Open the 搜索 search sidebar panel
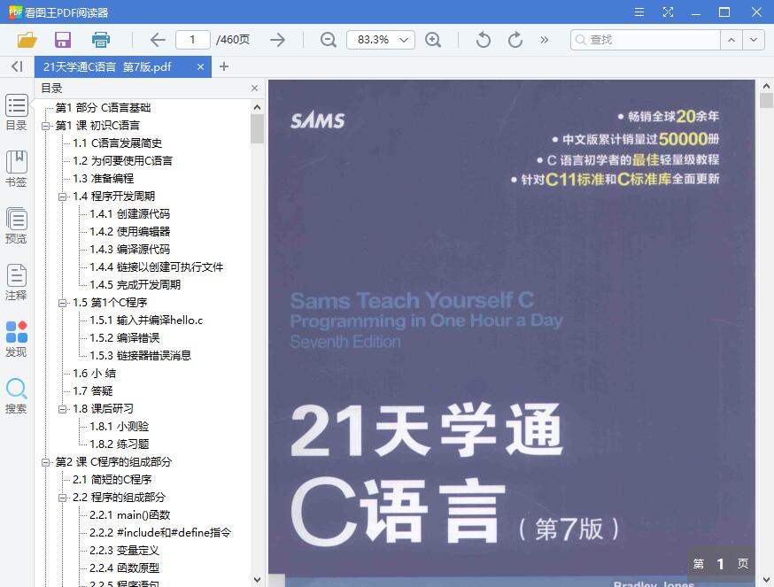 click(x=16, y=396)
